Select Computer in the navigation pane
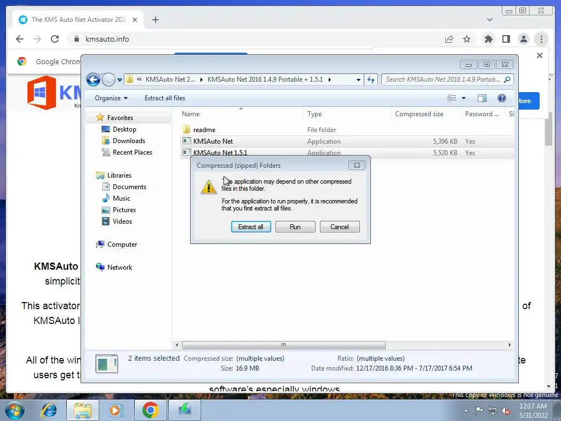The height and width of the screenshot is (421, 561). click(x=122, y=244)
